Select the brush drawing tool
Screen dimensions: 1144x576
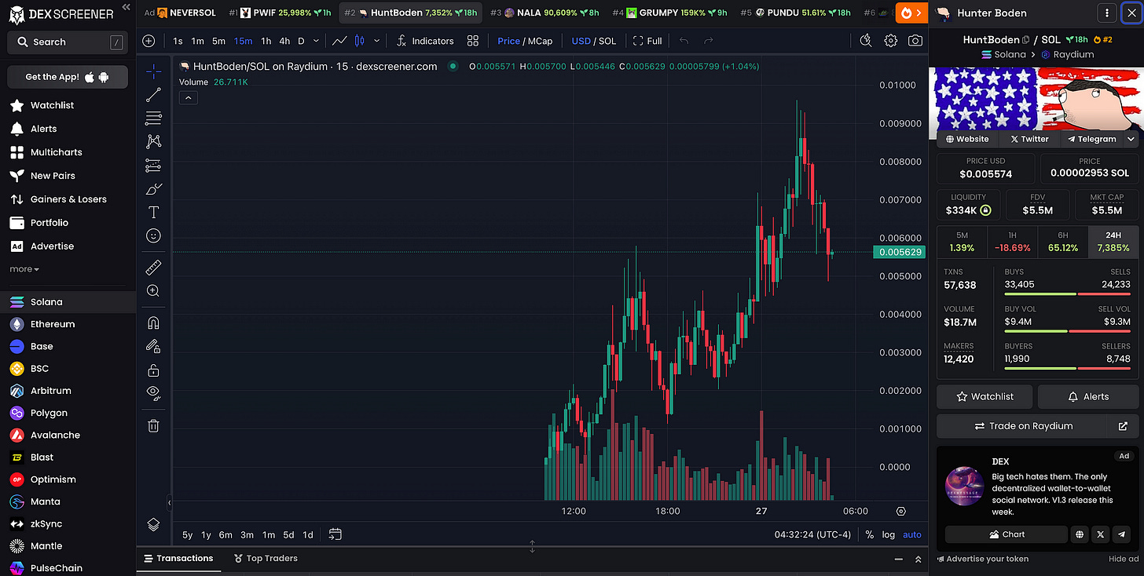point(153,189)
